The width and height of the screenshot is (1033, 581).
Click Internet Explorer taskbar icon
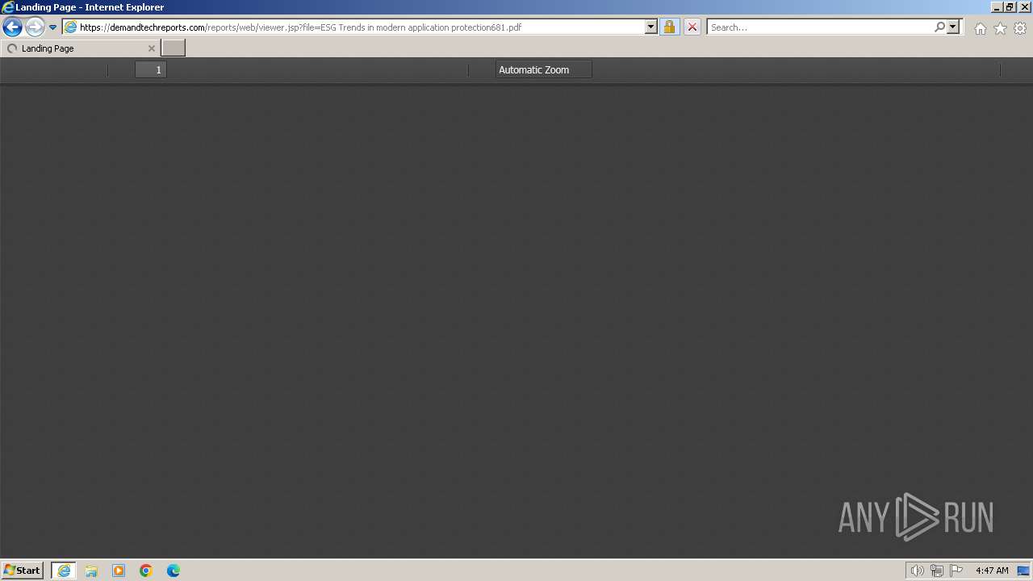pyautogui.click(x=64, y=571)
